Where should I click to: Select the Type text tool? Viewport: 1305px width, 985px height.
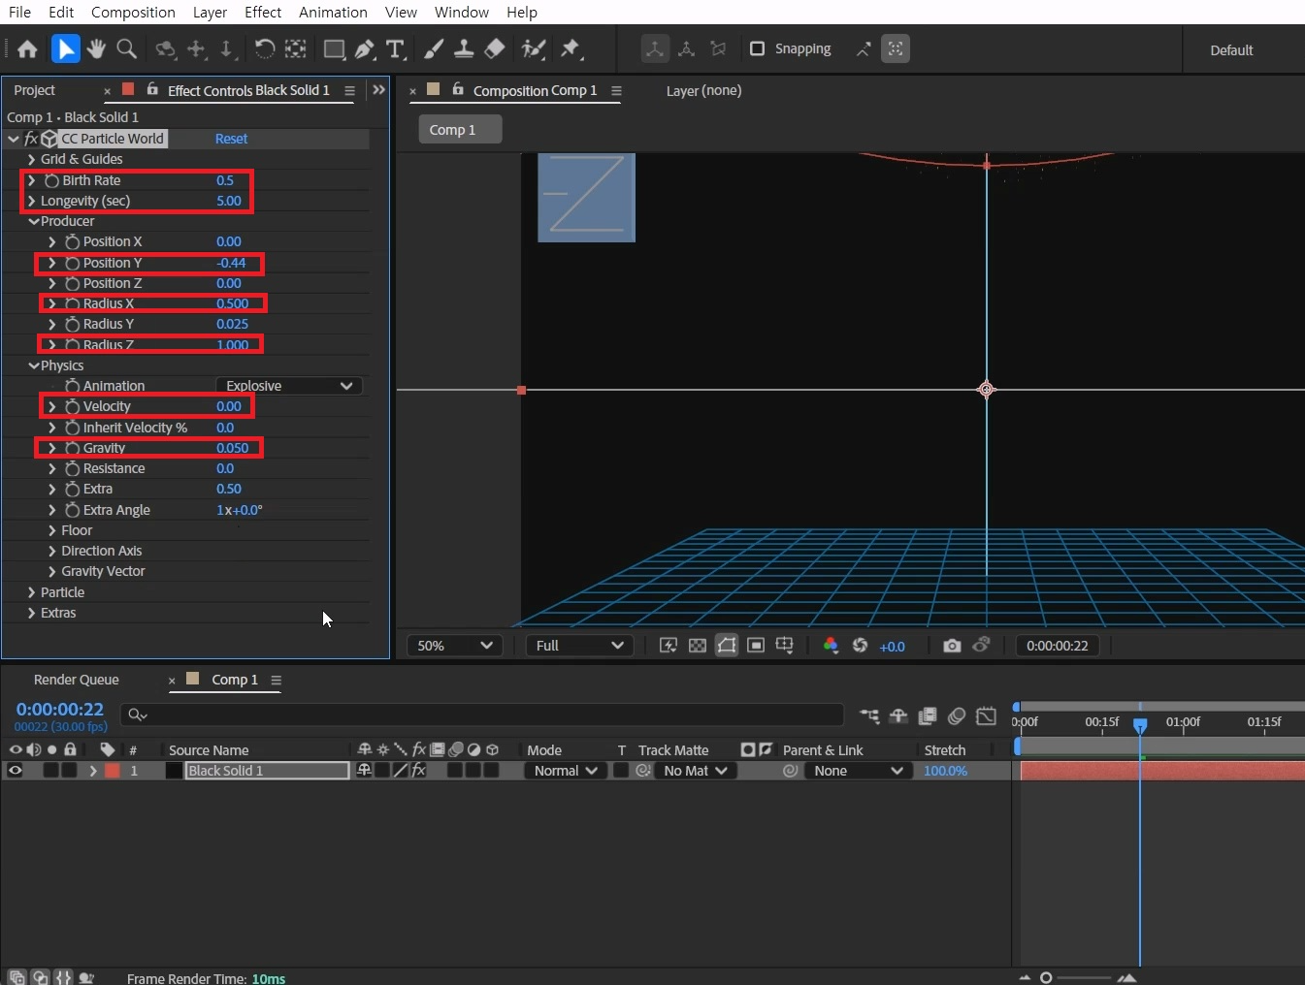click(x=395, y=48)
